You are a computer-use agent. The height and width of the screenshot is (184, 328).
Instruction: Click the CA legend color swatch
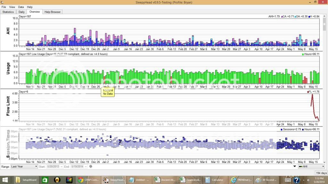[x=282, y=17]
